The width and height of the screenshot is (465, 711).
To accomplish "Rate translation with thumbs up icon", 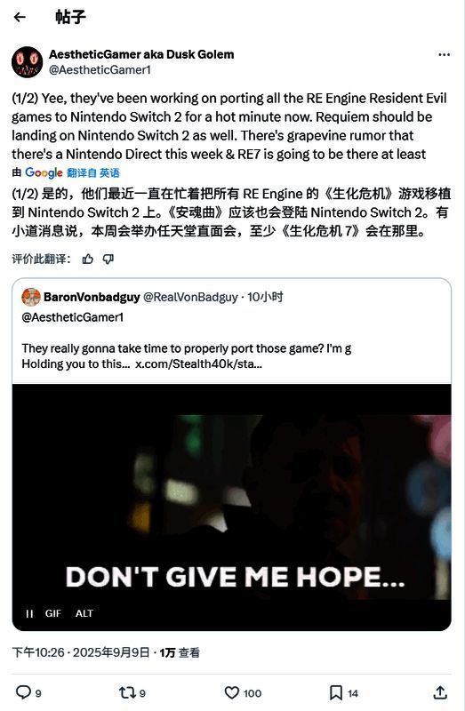I will [x=87, y=259].
